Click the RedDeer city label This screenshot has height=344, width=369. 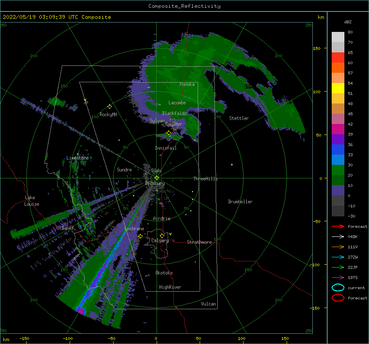tap(174, 124)
